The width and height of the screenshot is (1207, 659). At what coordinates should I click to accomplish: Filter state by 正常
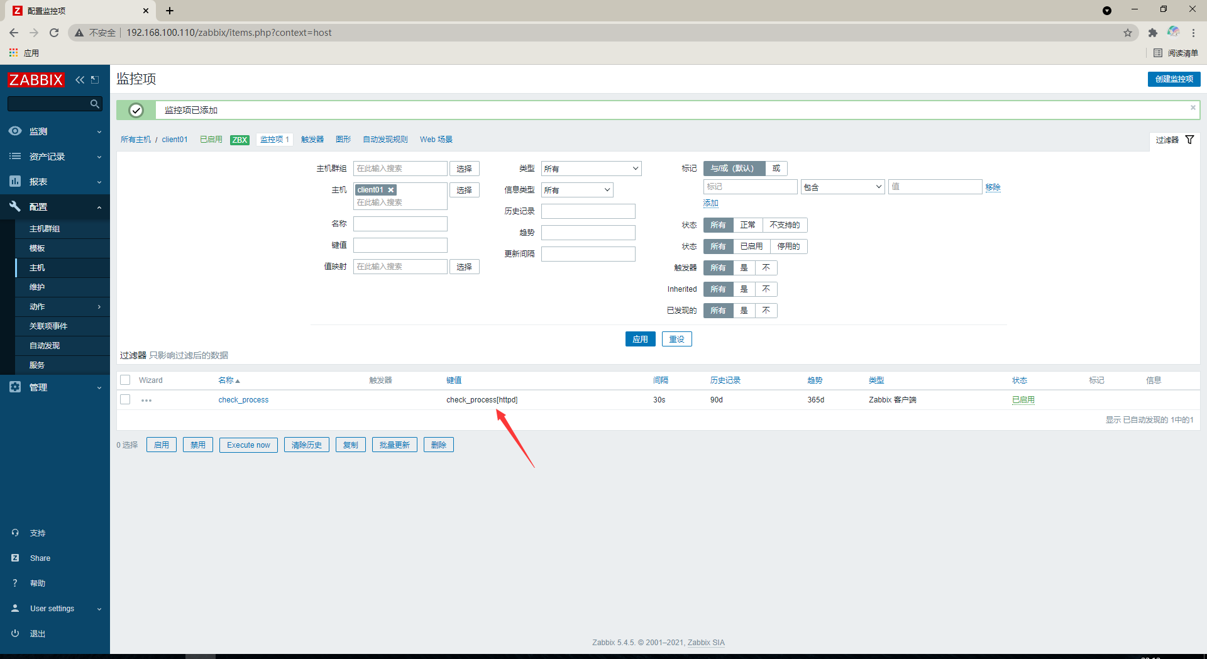[747, 225]
